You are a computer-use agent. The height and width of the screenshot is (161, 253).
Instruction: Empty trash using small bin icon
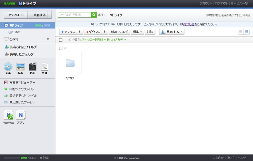pos(48,39)
